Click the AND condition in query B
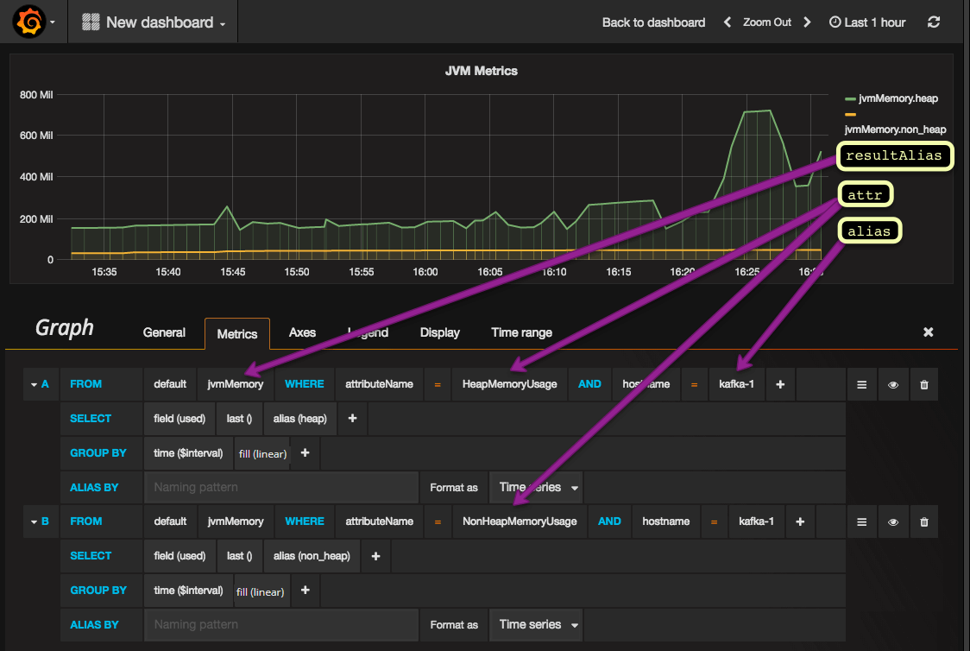 (609, 521)
